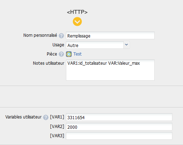
Task: Open help icon next to Pièce
Action: (61, 54)
